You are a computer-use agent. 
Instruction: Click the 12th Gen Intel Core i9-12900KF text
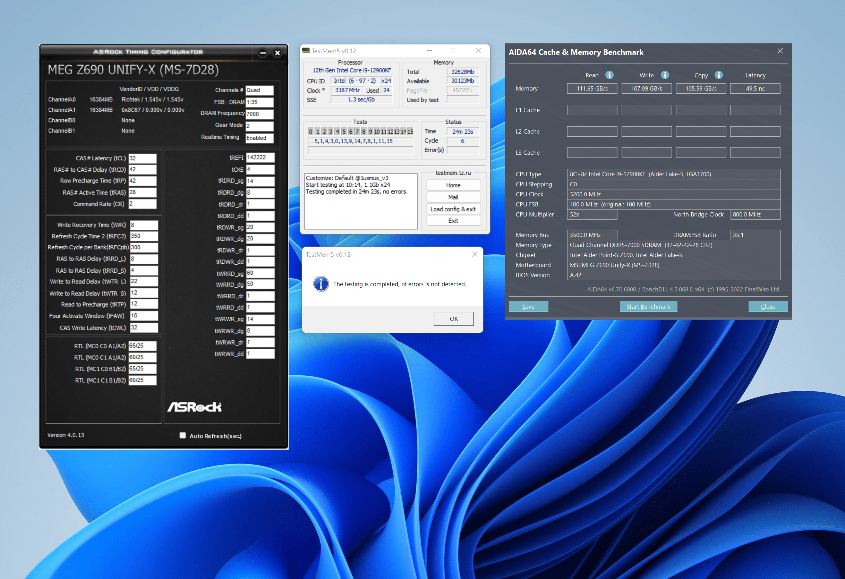click(x=352, y=70)
